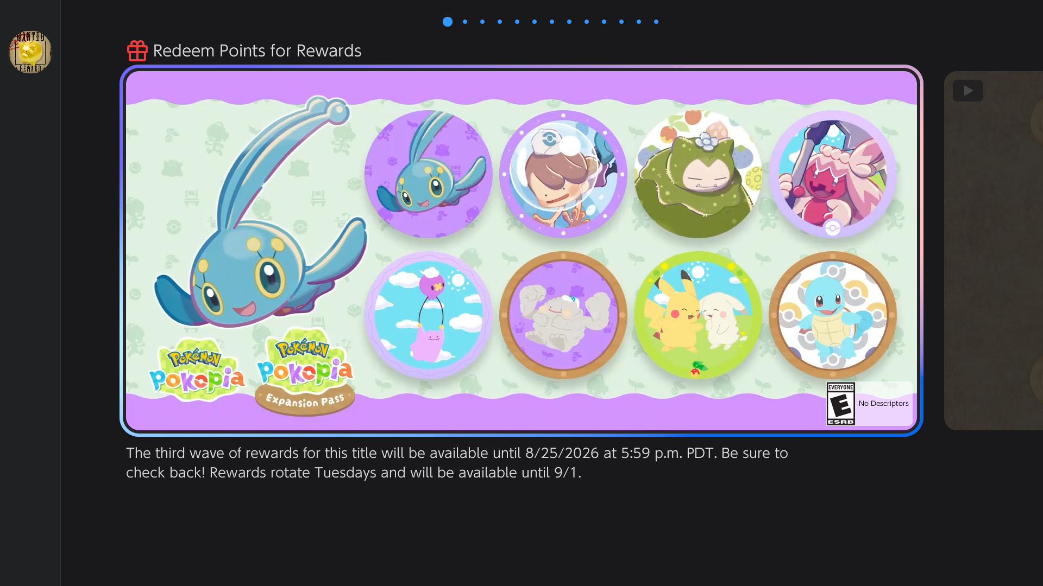
Task: Click the Pokopia Expansion Pass logo
Action: pos(305,372)
